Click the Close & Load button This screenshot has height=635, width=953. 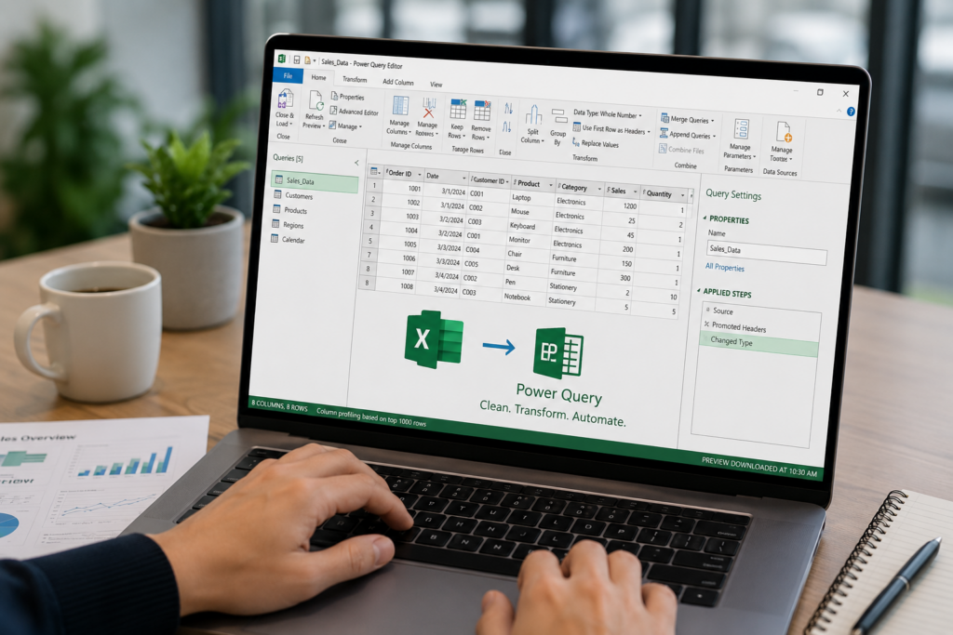(285, 108)
